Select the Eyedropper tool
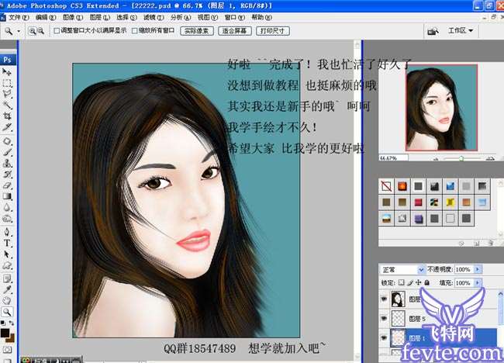Screen dimensions: 504x363 click(x=7, y=289)
